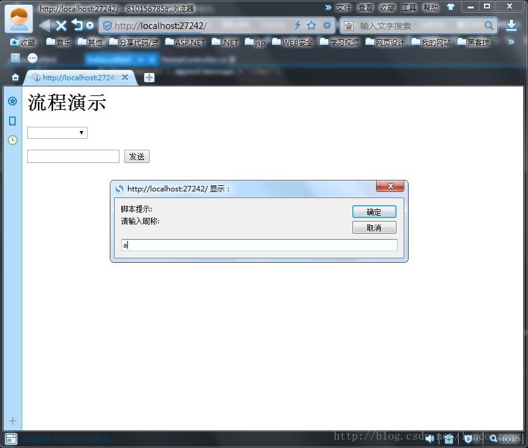Viewport: 528px width, 448px height.
Task: Click the lightning speed-mode icon
Action: click(x=297, y=25)
